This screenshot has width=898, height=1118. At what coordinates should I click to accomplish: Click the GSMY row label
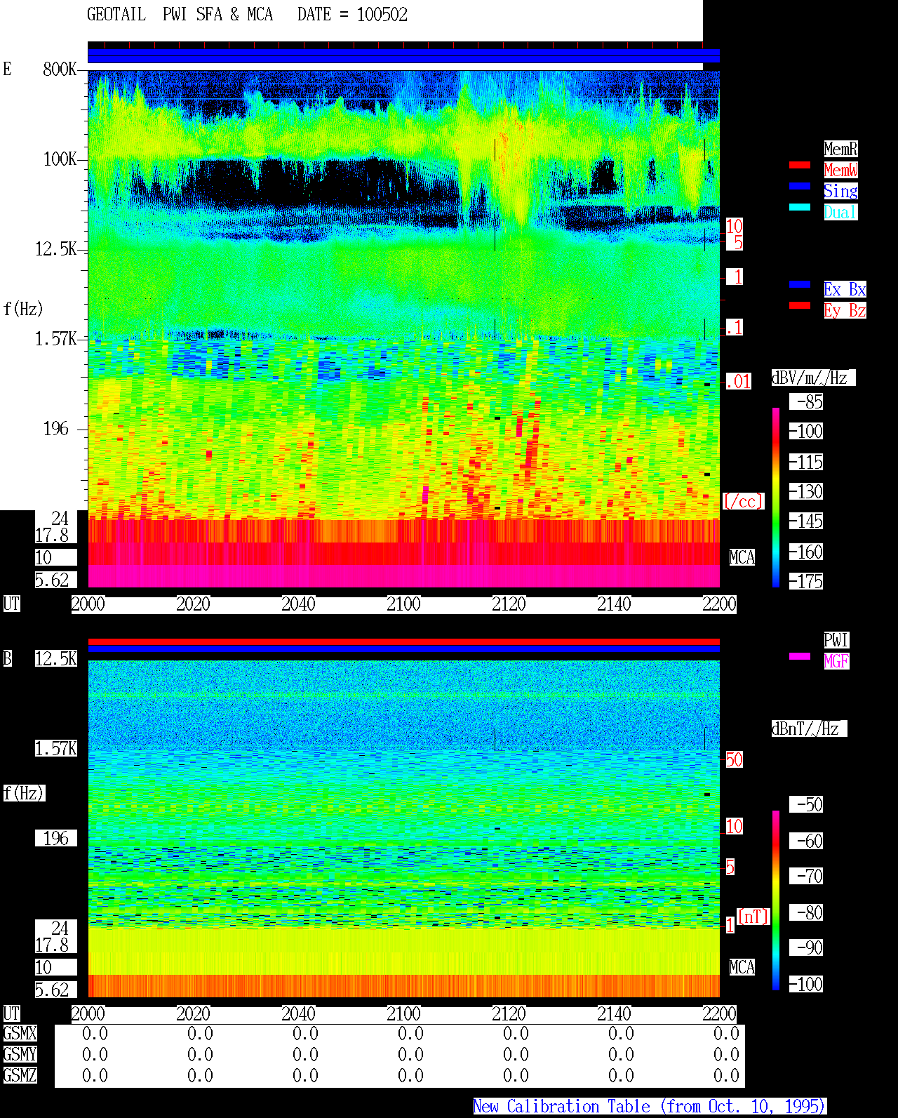click(x=20, y=1054)
